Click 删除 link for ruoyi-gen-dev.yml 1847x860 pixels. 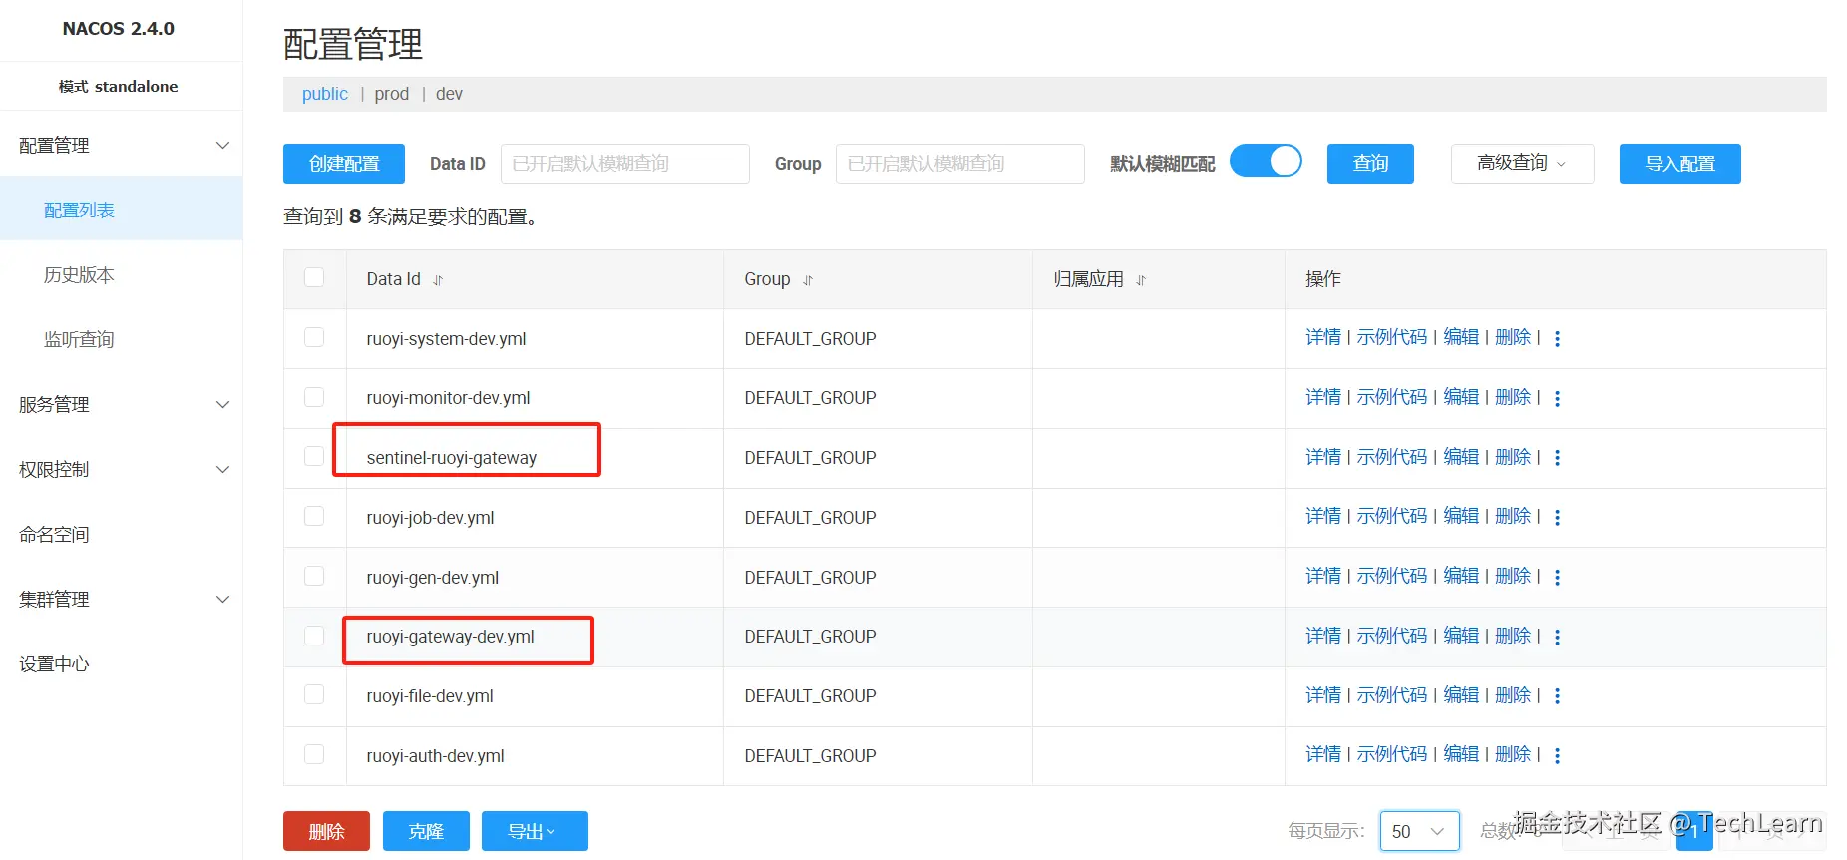pos(1513,576)
